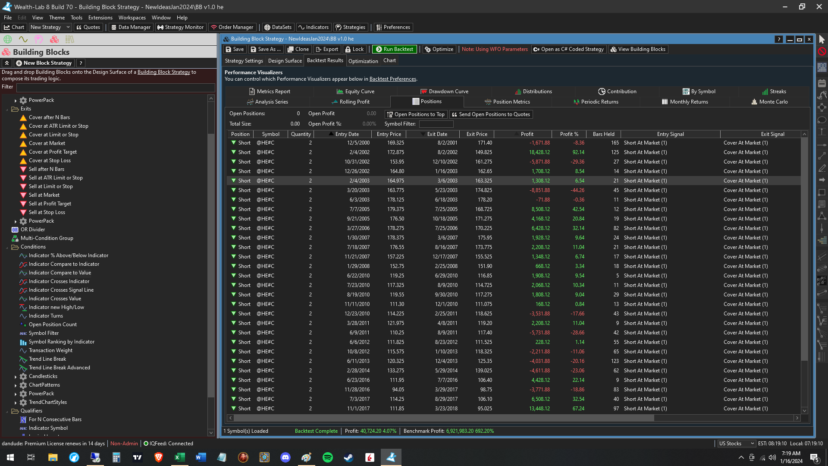The image size is (828, 466).
Task: Open the Indicators toolbar item
Action: 314,27
